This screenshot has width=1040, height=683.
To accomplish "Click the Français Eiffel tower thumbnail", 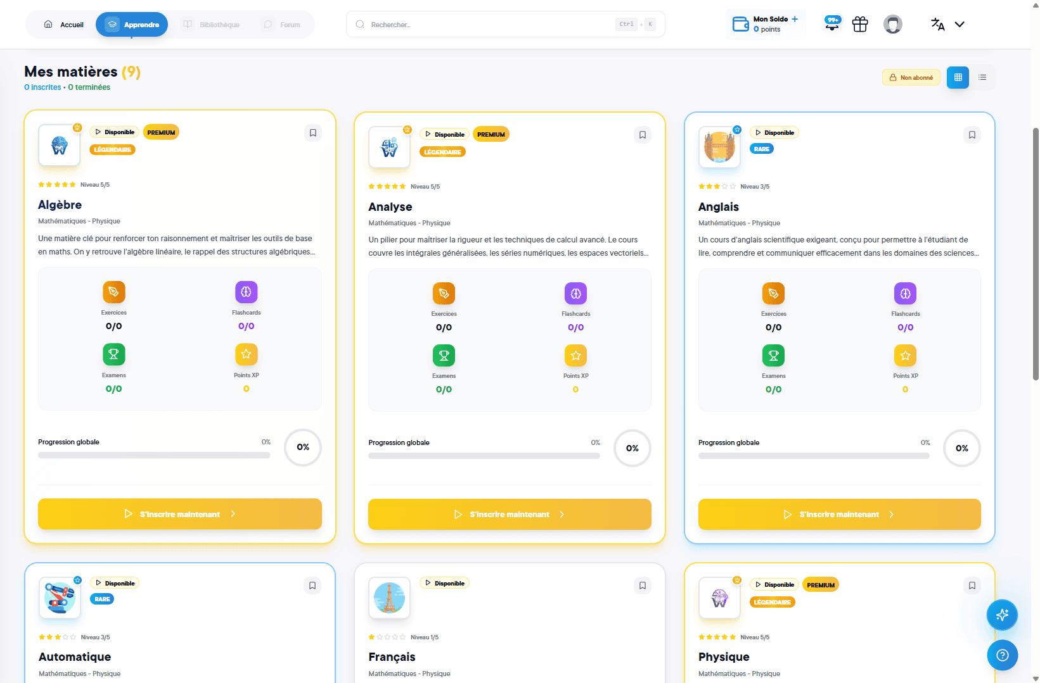I will coord(389,598).
